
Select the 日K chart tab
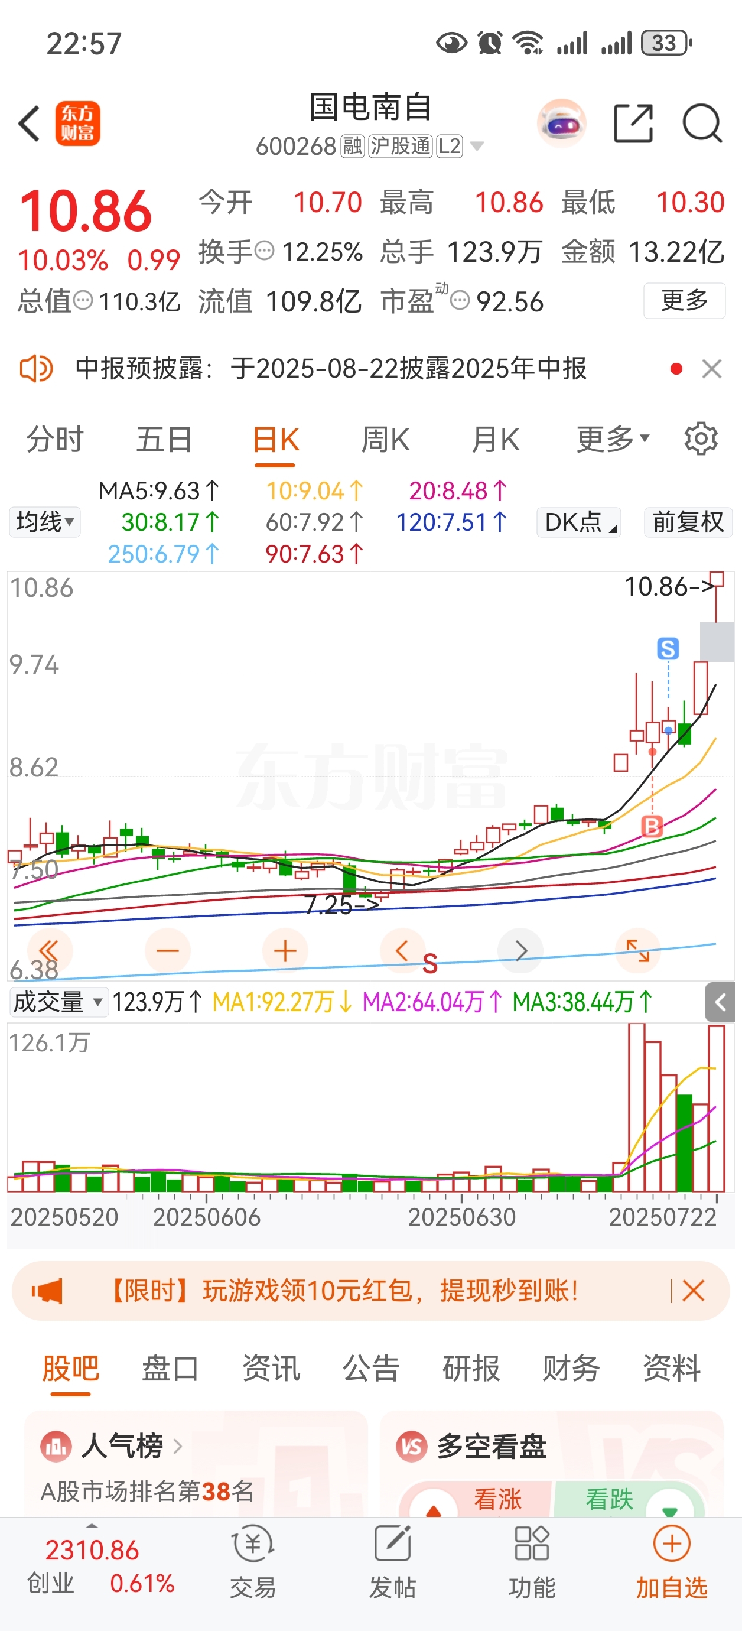[275, 438]
